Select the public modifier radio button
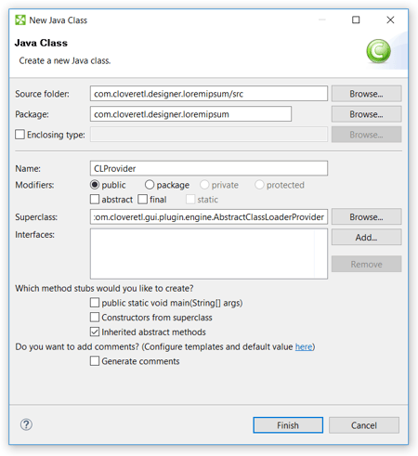 coord(95,185)
